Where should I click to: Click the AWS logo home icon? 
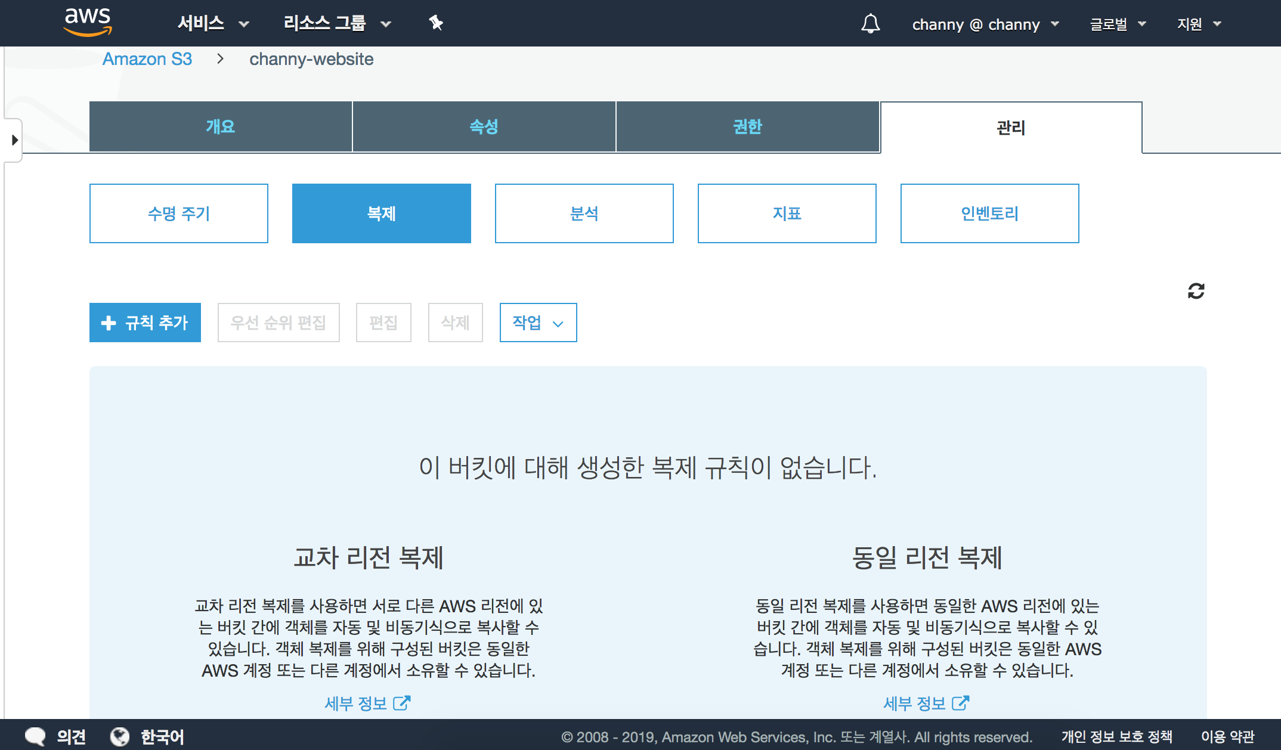click(88, 22)
